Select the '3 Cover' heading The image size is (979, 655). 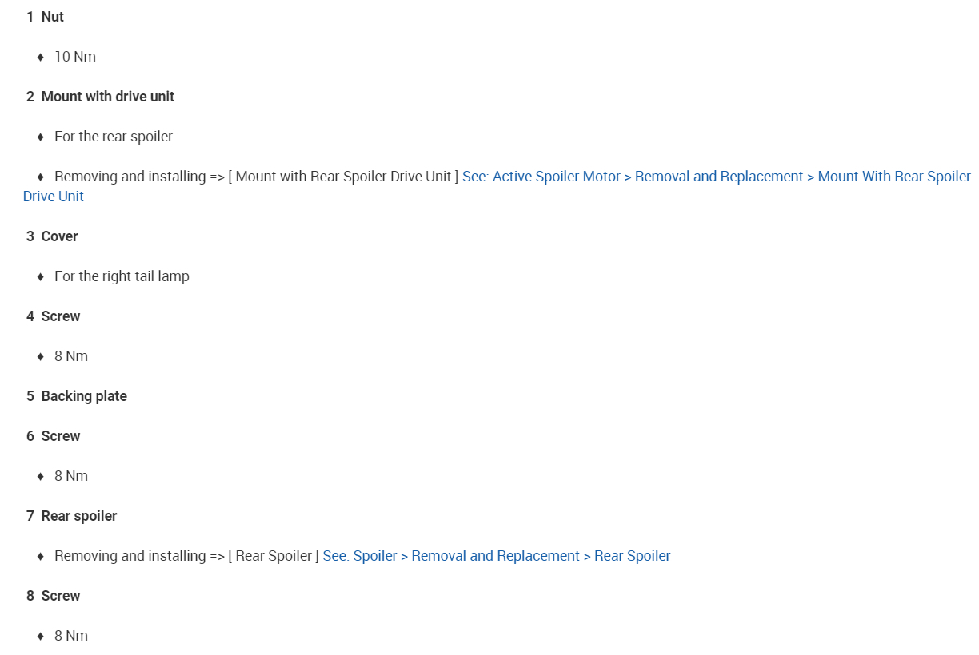coord(52,236)
